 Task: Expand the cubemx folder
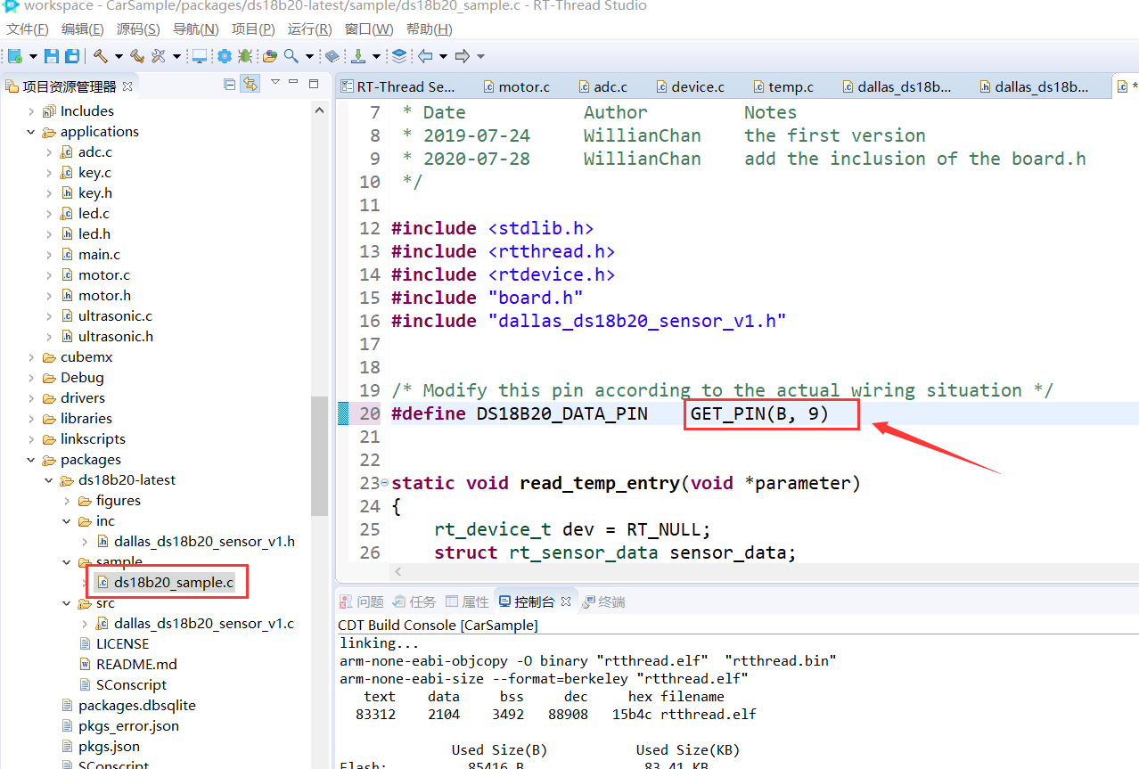point(31,357)
